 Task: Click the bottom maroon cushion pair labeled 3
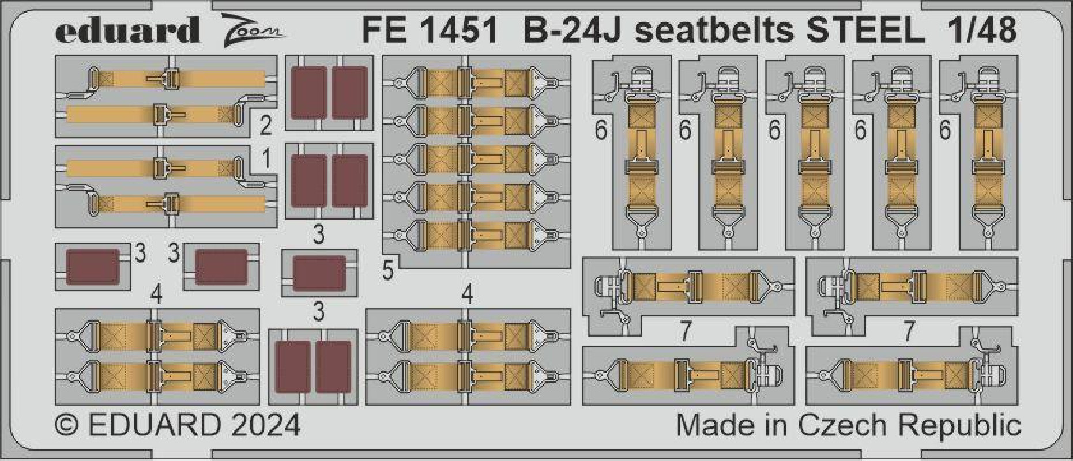click(313, 366)
